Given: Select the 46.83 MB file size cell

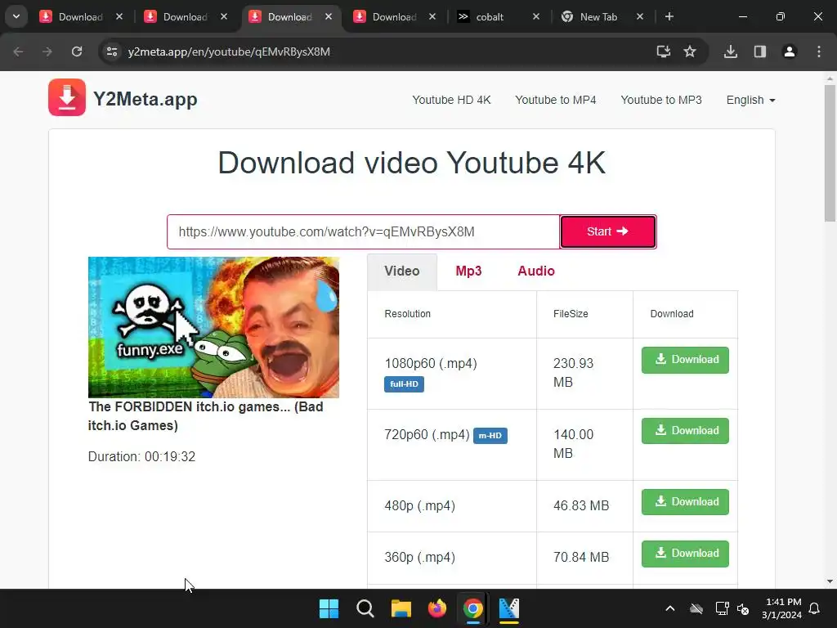Looking at the screenshot, I should pyautogui.click(x=584, y=505).
